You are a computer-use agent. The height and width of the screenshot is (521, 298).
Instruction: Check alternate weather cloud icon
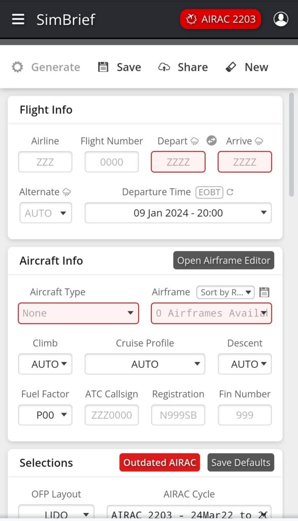pos(67,192)
